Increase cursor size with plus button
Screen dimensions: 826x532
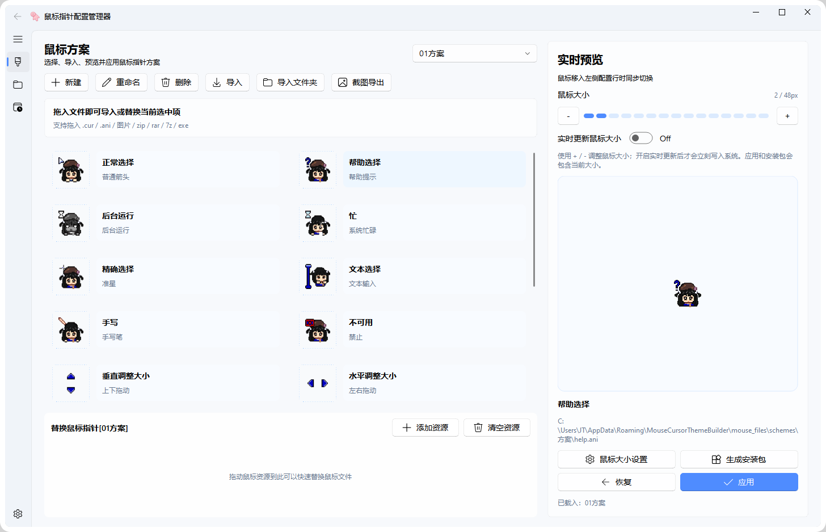[787, 116]
